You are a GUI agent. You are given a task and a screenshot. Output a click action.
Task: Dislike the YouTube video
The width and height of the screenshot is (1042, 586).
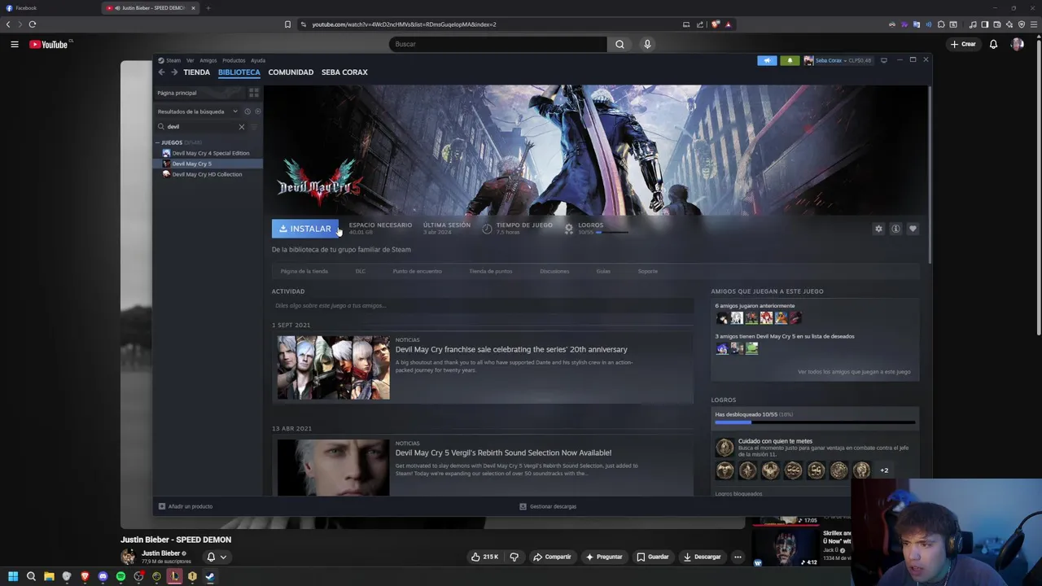point(514,557)
